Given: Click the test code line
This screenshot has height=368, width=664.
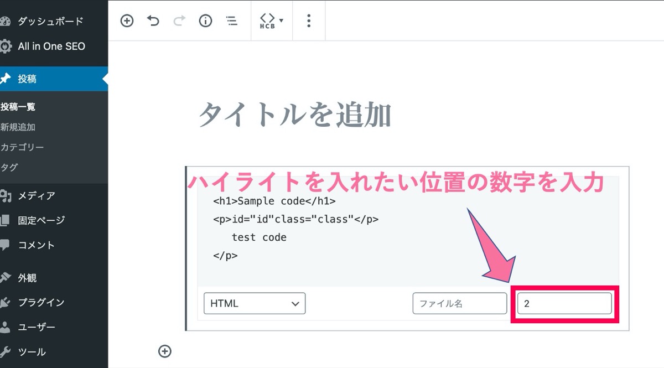Looking at the screenshot, I should coord(259,237).
